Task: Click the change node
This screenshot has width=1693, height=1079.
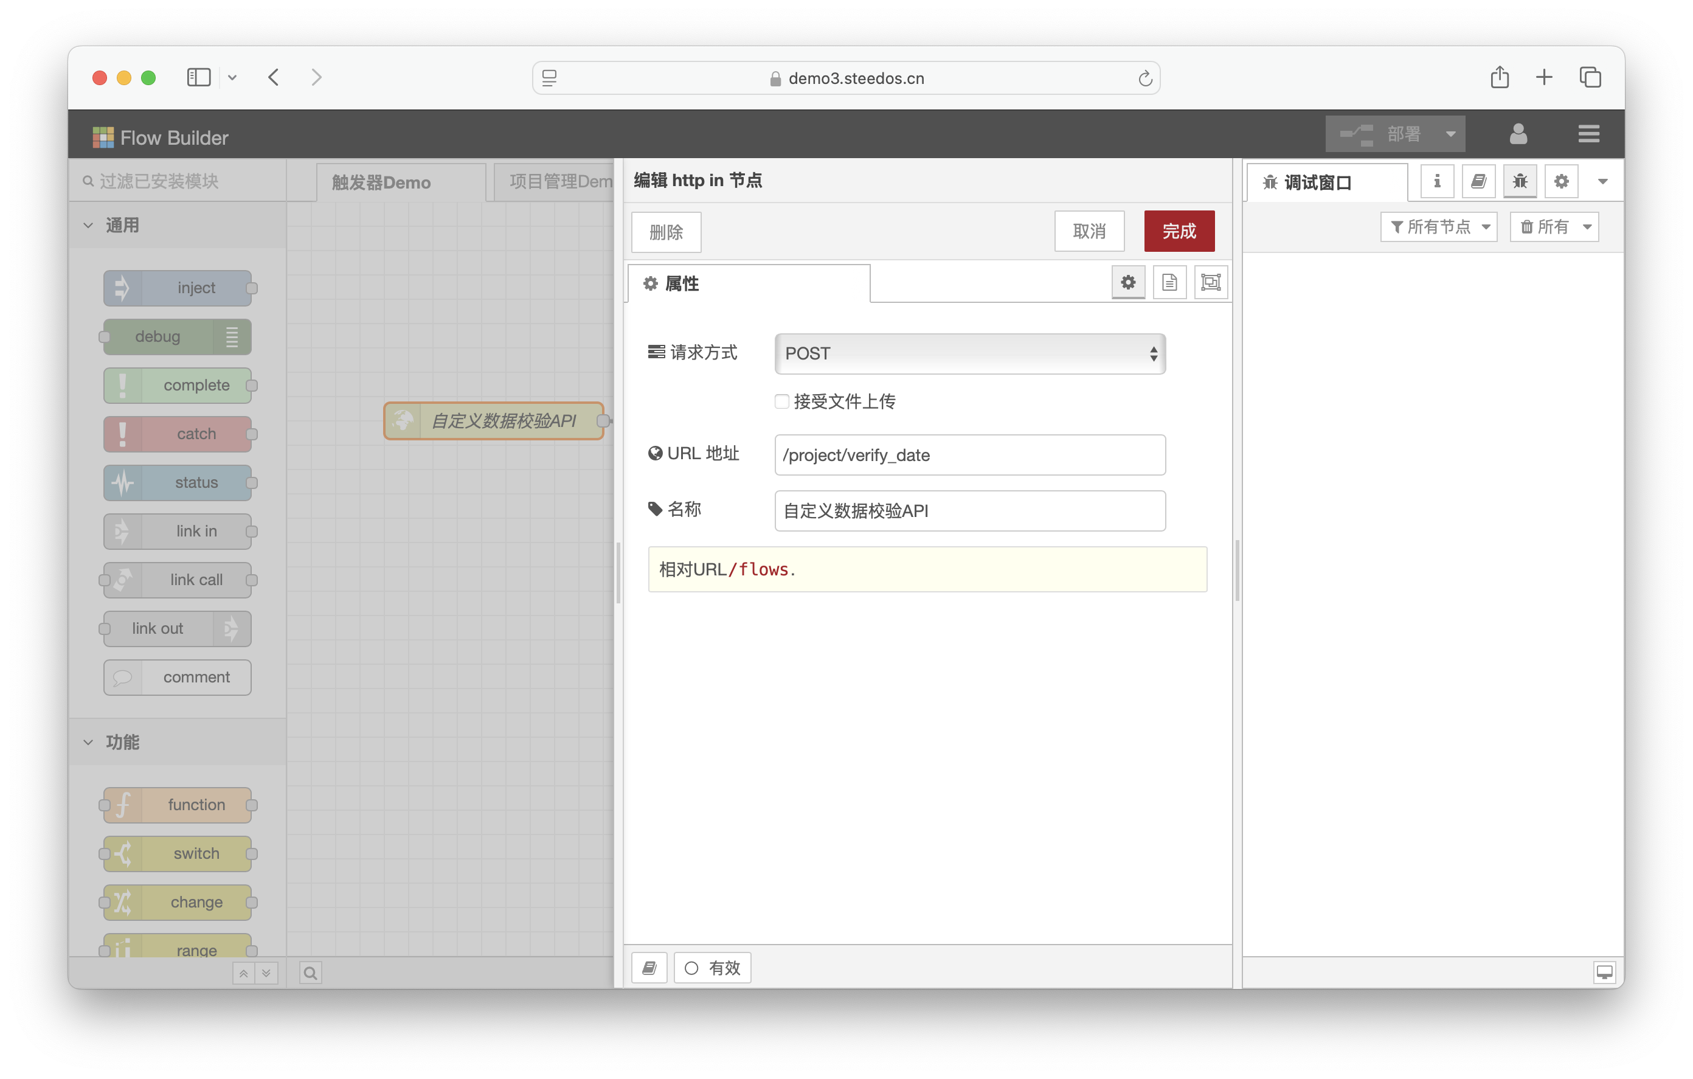Action: click(x=178, y=902)
